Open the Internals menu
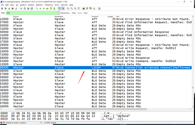This screenshot has width=195, height=125. [64, 5]
